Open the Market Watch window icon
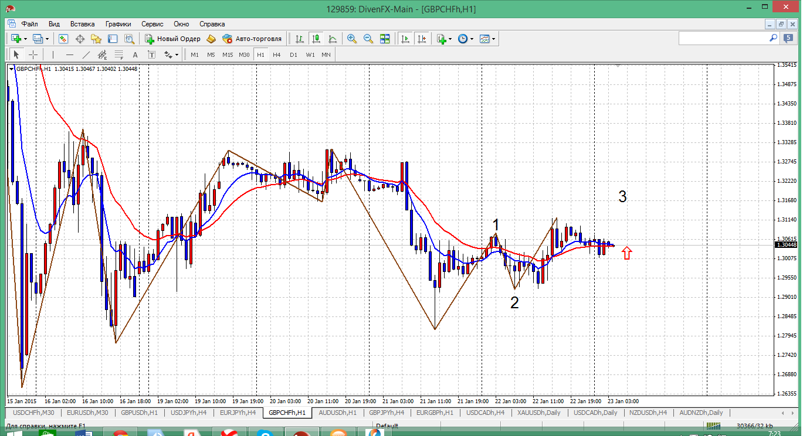This screenshot has height=436, width=803. tap(63, 39)
